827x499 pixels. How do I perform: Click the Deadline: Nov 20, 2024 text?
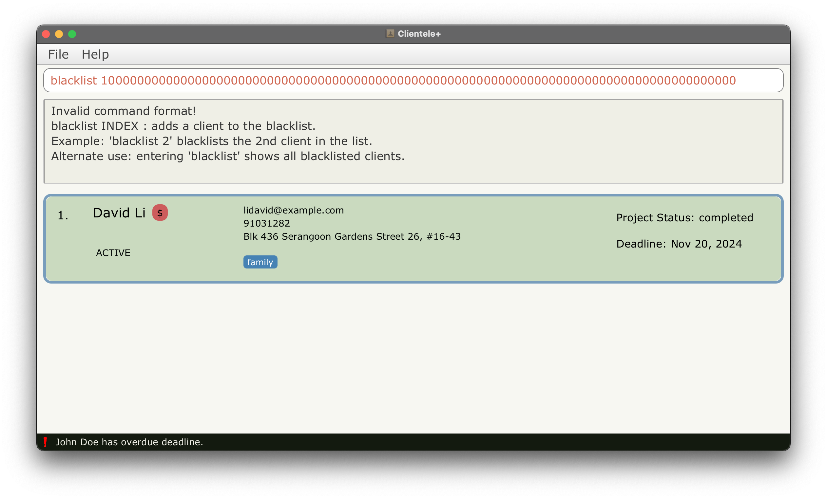[x=679, y=244]
